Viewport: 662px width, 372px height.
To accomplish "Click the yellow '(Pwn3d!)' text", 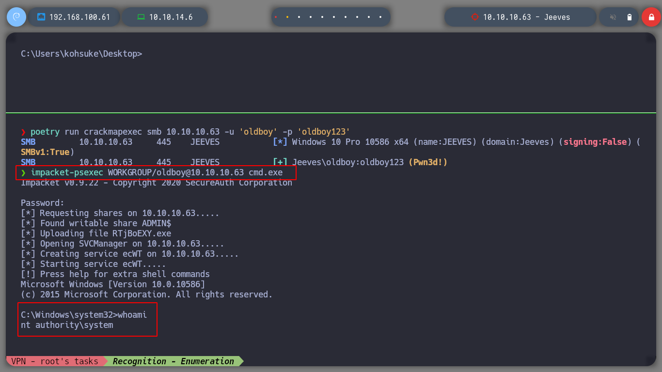I will coord(428,162).
